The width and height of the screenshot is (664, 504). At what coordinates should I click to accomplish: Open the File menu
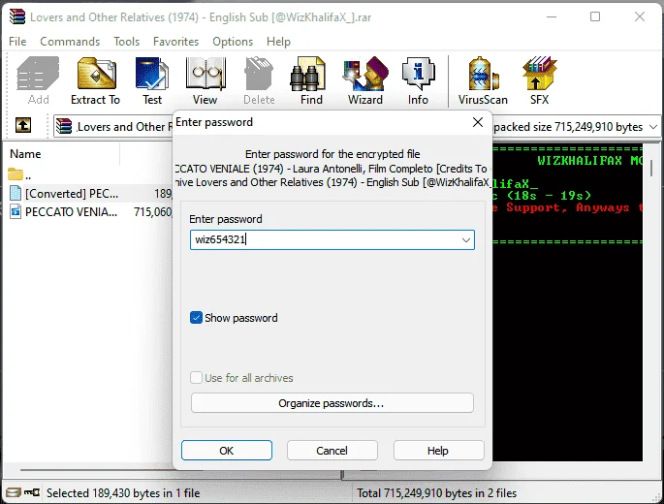(17, 42)
